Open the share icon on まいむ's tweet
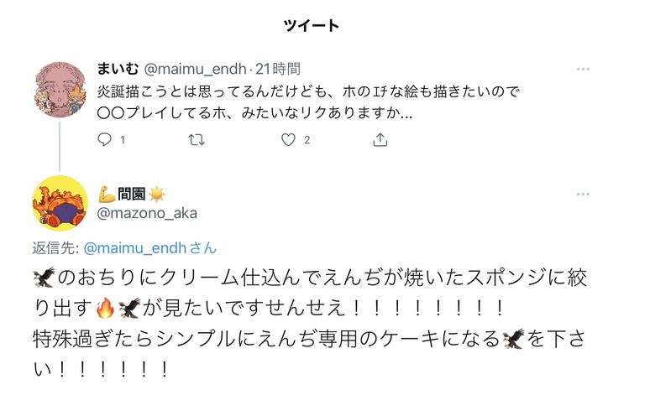The height and width of the screenshot is (395, 671). tap(380, 140)
